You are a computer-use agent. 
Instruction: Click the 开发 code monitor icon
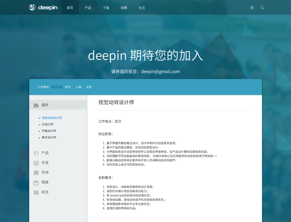coord(36,163)
